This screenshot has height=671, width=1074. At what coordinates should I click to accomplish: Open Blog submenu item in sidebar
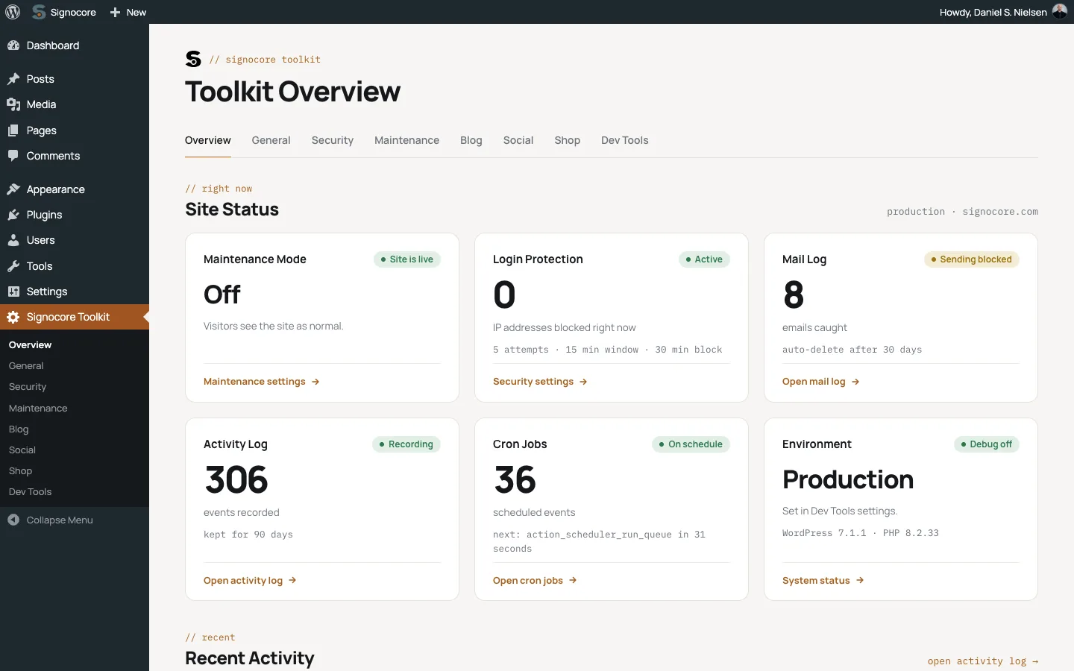coord(19,429)
